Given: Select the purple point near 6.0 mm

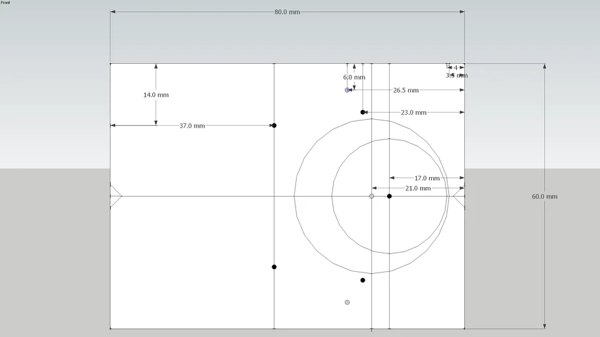Looking at the screenshot, I should click(347, 90).
